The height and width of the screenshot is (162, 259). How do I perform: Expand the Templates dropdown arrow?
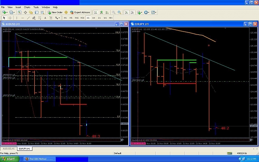pos(156,12)
